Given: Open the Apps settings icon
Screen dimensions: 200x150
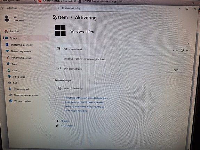Looking at the screenshot, I should 8,64.
